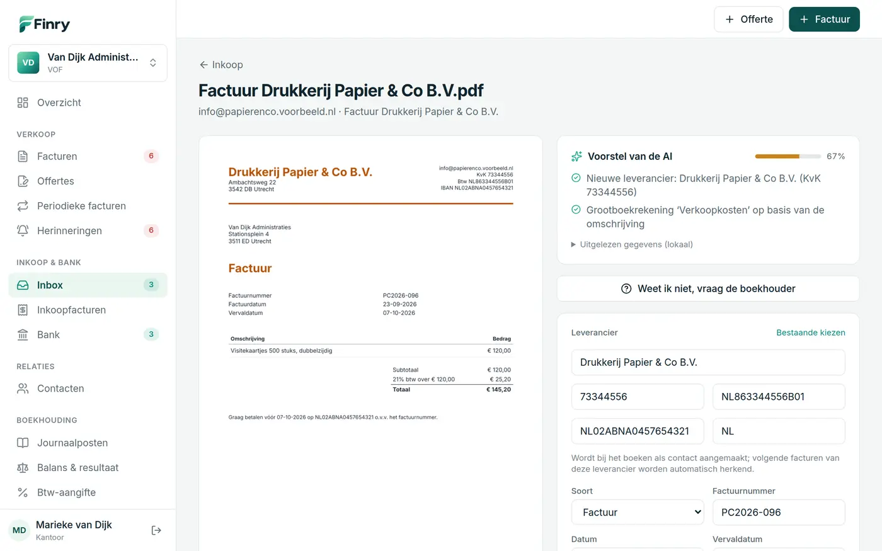
Task: Click the Leverancier name field
Action: point(708,363)
